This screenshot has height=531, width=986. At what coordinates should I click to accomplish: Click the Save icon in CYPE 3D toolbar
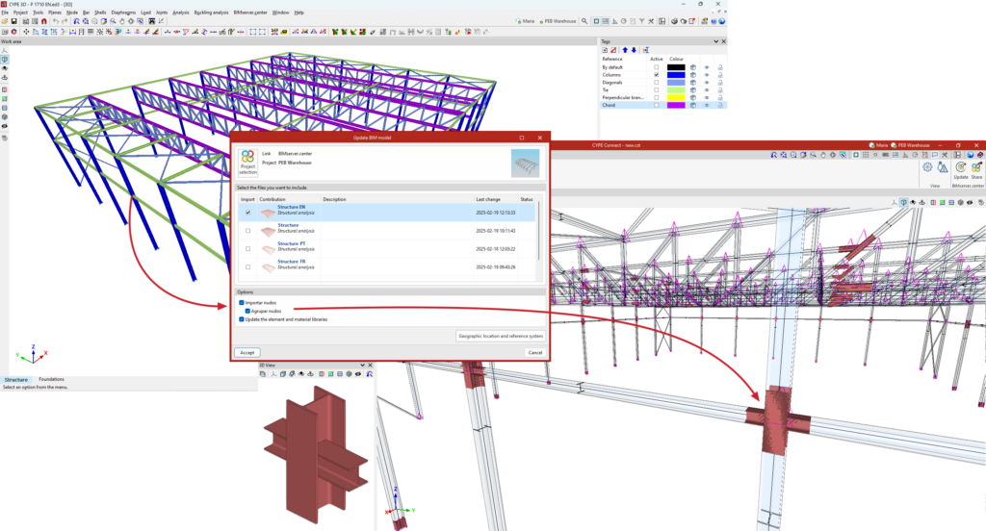pyautogui.click(x=13, y=21)
